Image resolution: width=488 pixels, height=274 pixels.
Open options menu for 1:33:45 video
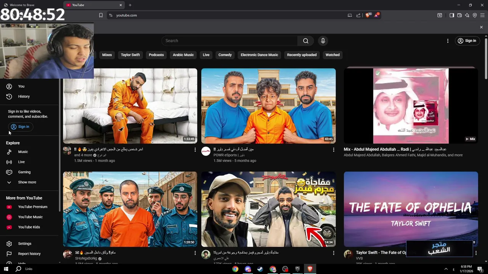click(x=195, y=150)
